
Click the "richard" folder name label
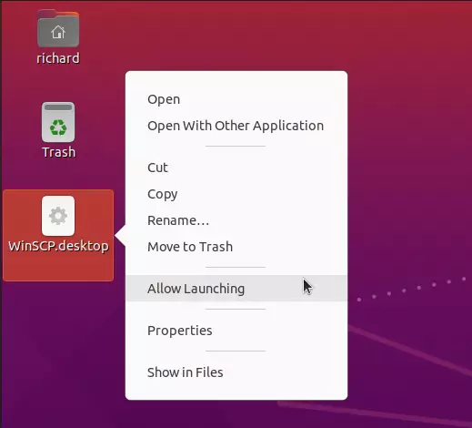(x=58, y=58)
